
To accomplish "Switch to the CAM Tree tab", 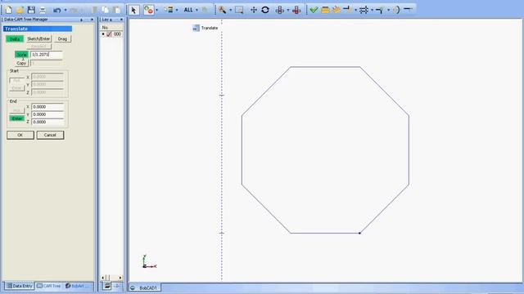I will (x=49, y=286).
